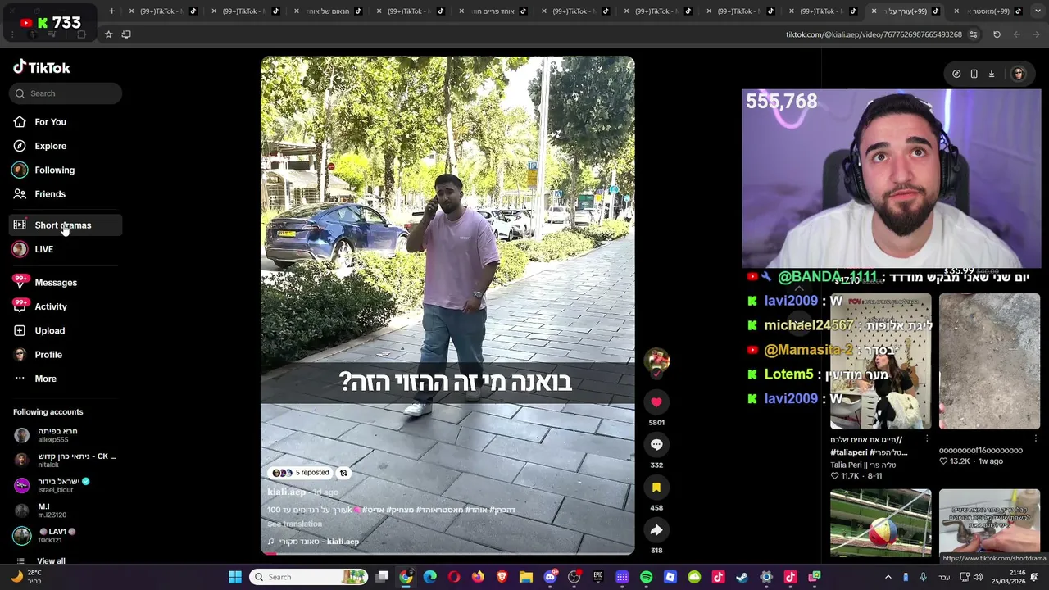
Task: Open Messages in the sidebar
Action: tap(56, 283)
